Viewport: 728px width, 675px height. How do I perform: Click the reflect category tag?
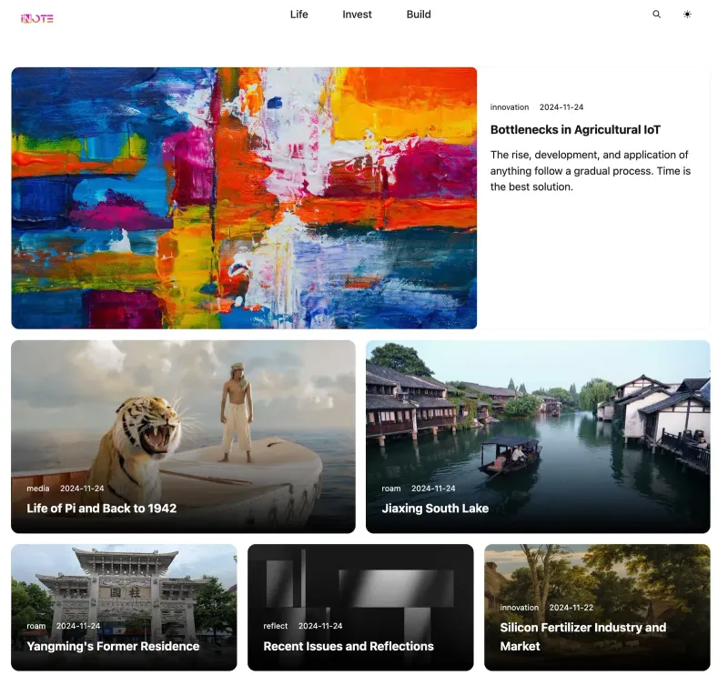coord(275,626)
